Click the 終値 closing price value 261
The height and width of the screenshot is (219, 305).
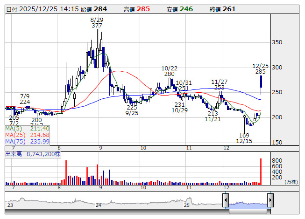click(229, 9)
